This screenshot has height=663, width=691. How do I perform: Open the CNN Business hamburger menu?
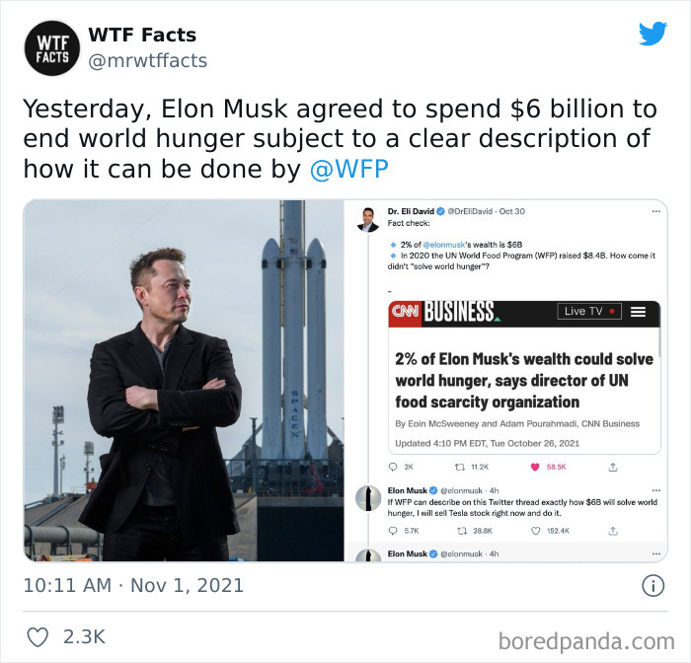click(638, 312)
